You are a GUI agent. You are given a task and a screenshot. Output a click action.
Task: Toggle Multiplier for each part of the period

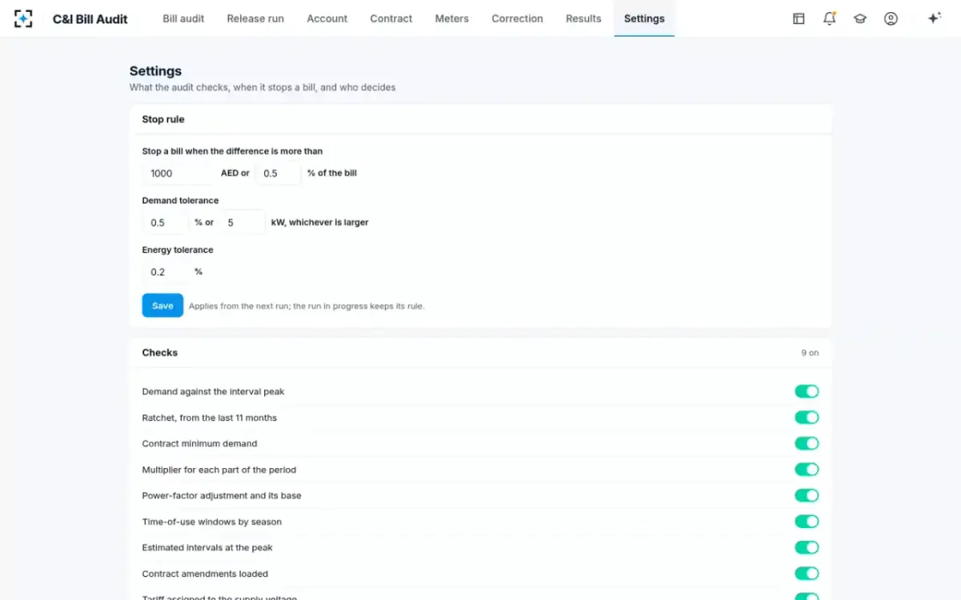click(x=806, y=470)
